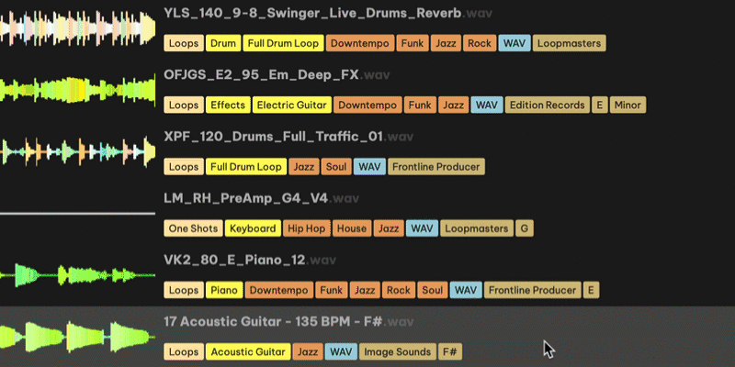Click Loops tag on YLS_140 Swinger row
The width and height of the screenshot is (735, 367).
point(184,43)
